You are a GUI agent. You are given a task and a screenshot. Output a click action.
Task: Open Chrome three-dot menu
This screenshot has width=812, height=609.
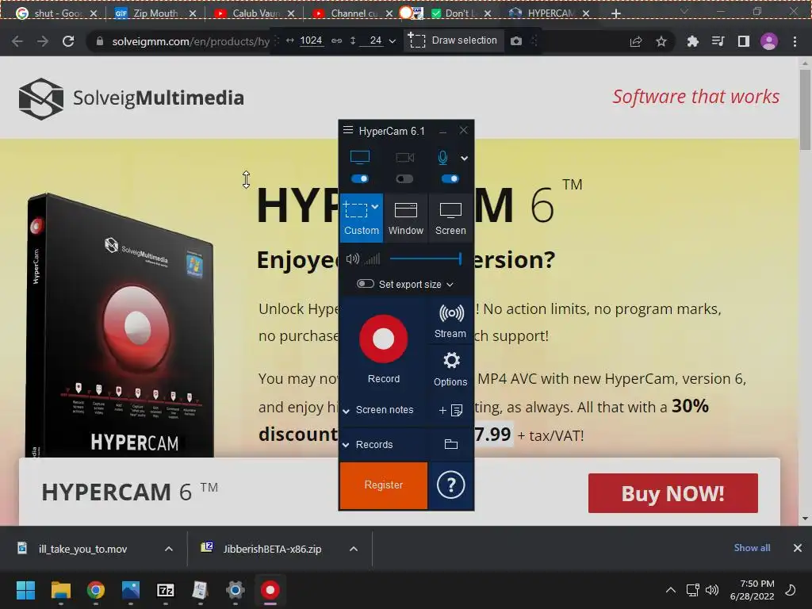coord(795,41)
